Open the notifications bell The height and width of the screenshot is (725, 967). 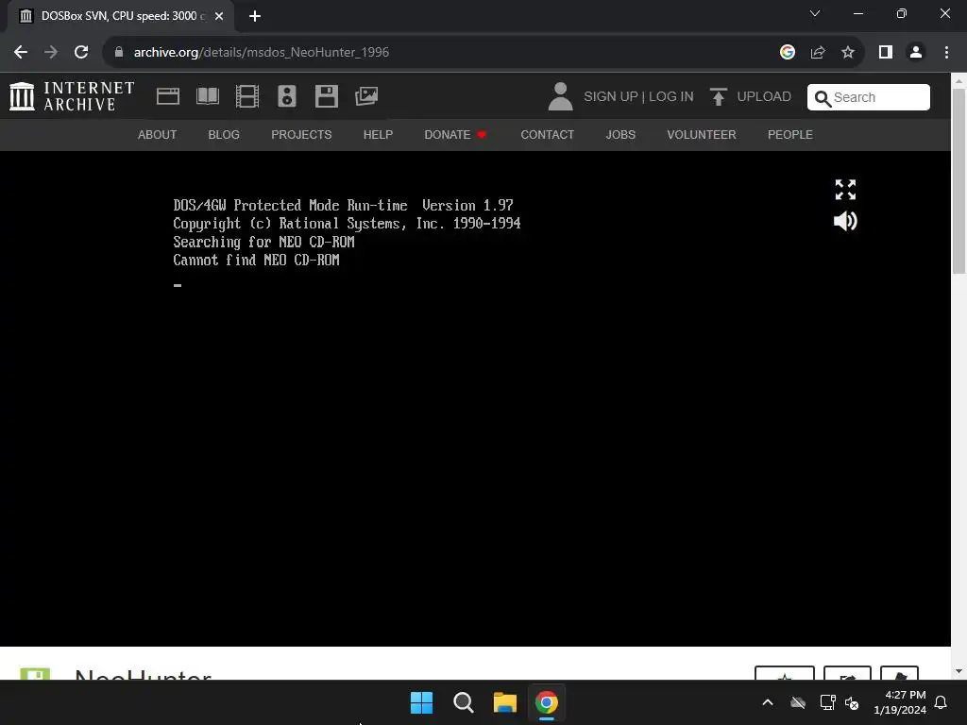942,702
